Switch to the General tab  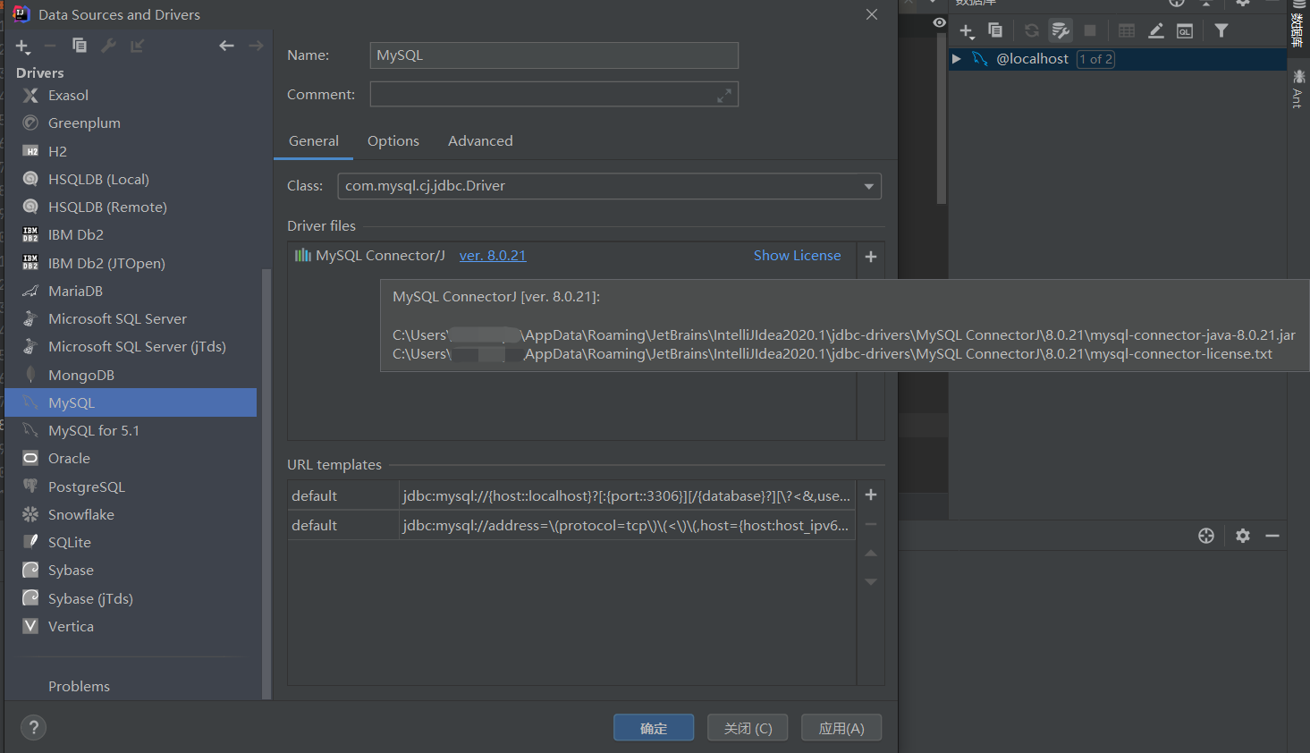tap(314, 141)
